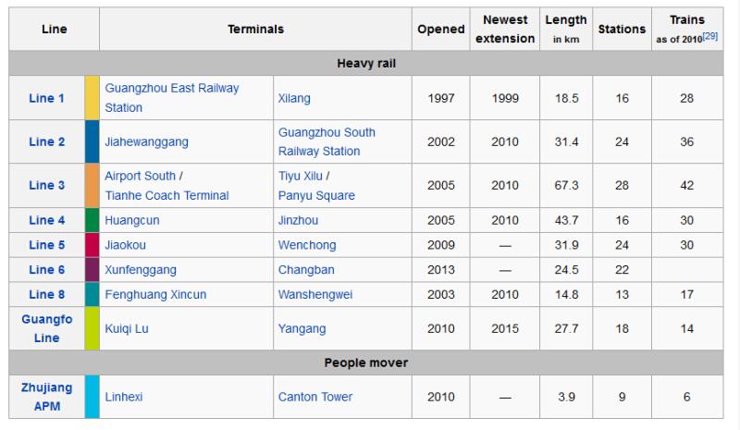Click the Heavy rail section row
740x430 pixels.
pyautogui.click(x=366, y=63)
